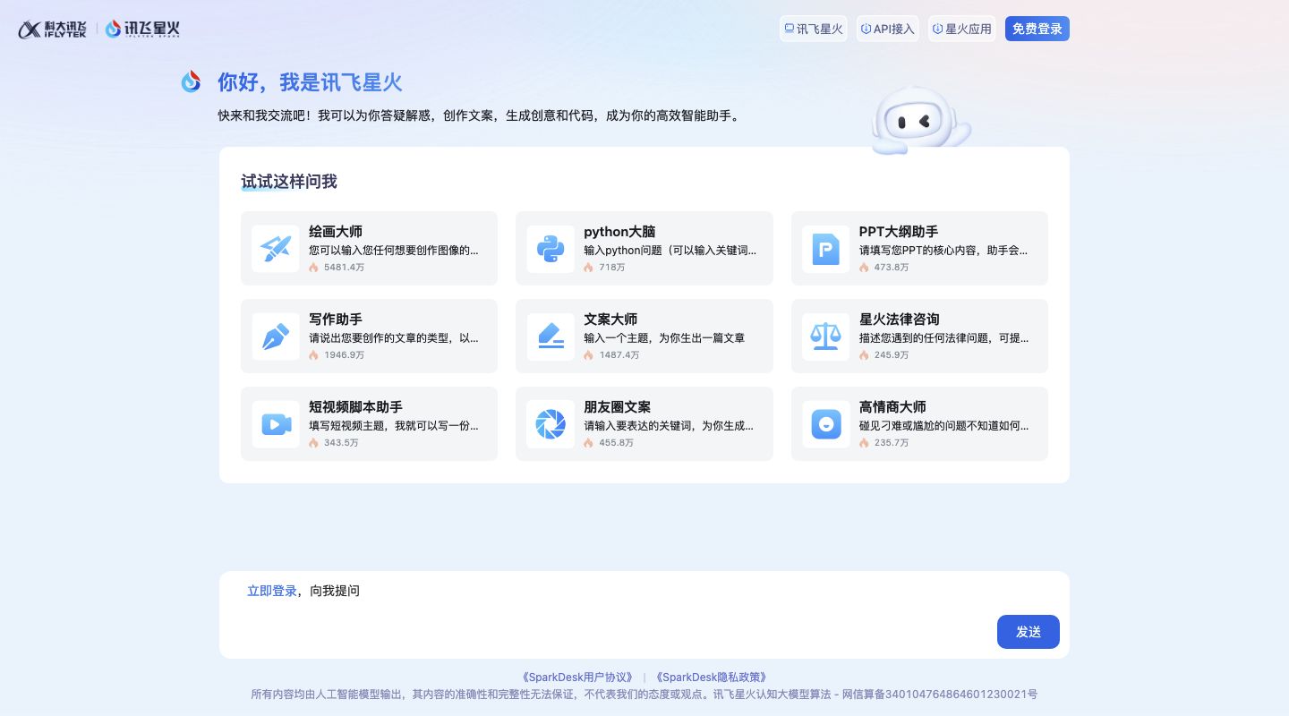Click the 发送 send button

[x=1029, y=632]
